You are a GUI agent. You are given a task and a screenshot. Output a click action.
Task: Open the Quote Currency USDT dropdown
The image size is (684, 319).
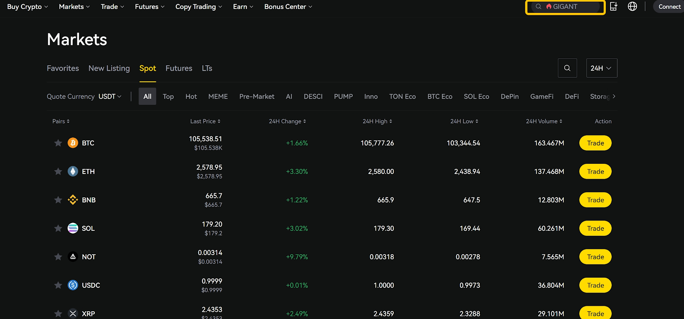[x=110, y=96]
